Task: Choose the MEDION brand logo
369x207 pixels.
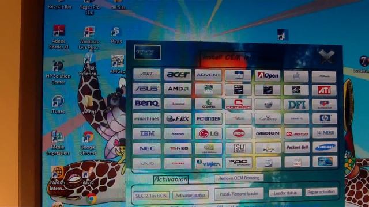Action: click(268, 133)
